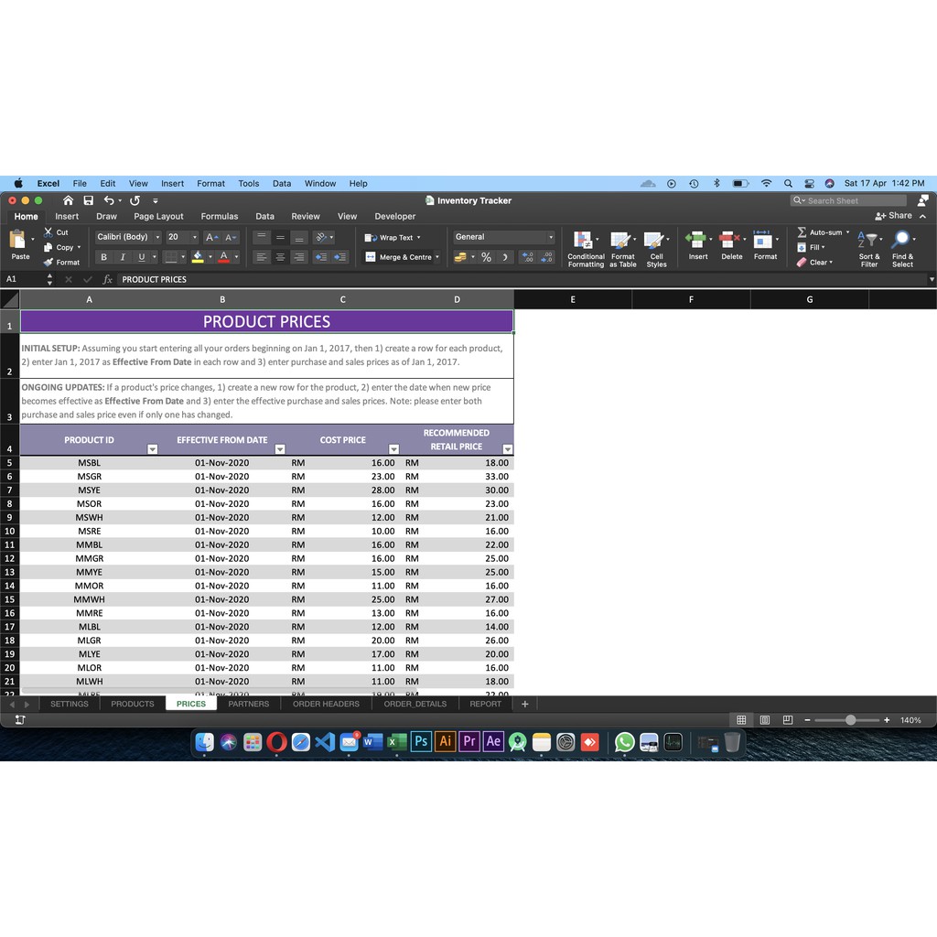
Task: Click the zoom slider in status bar
Action: coord(850,720)
